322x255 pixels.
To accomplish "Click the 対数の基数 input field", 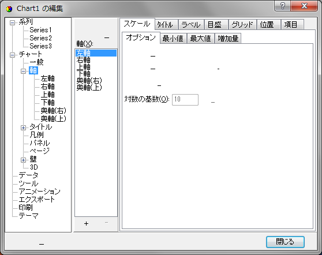I will tap(185, 100).
